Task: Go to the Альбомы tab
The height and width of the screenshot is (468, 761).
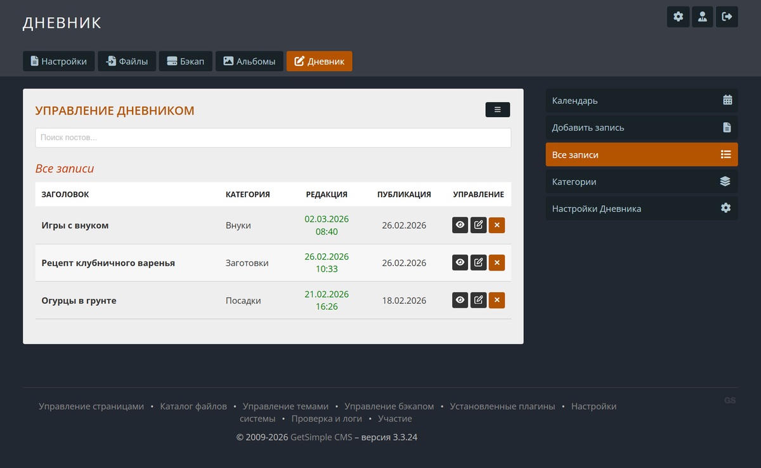Action: click(x=249, y=61)
